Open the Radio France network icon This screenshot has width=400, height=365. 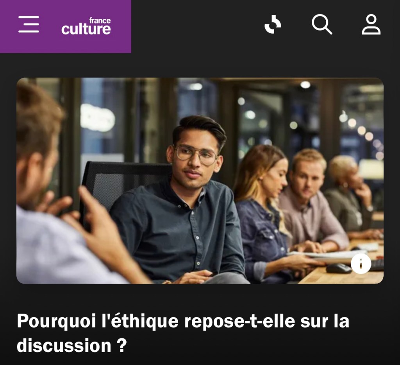[x=273, y=24]
